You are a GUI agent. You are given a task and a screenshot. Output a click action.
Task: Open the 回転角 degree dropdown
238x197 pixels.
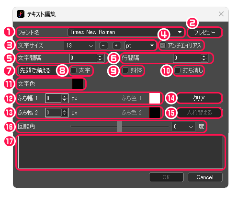click(183, 127)
